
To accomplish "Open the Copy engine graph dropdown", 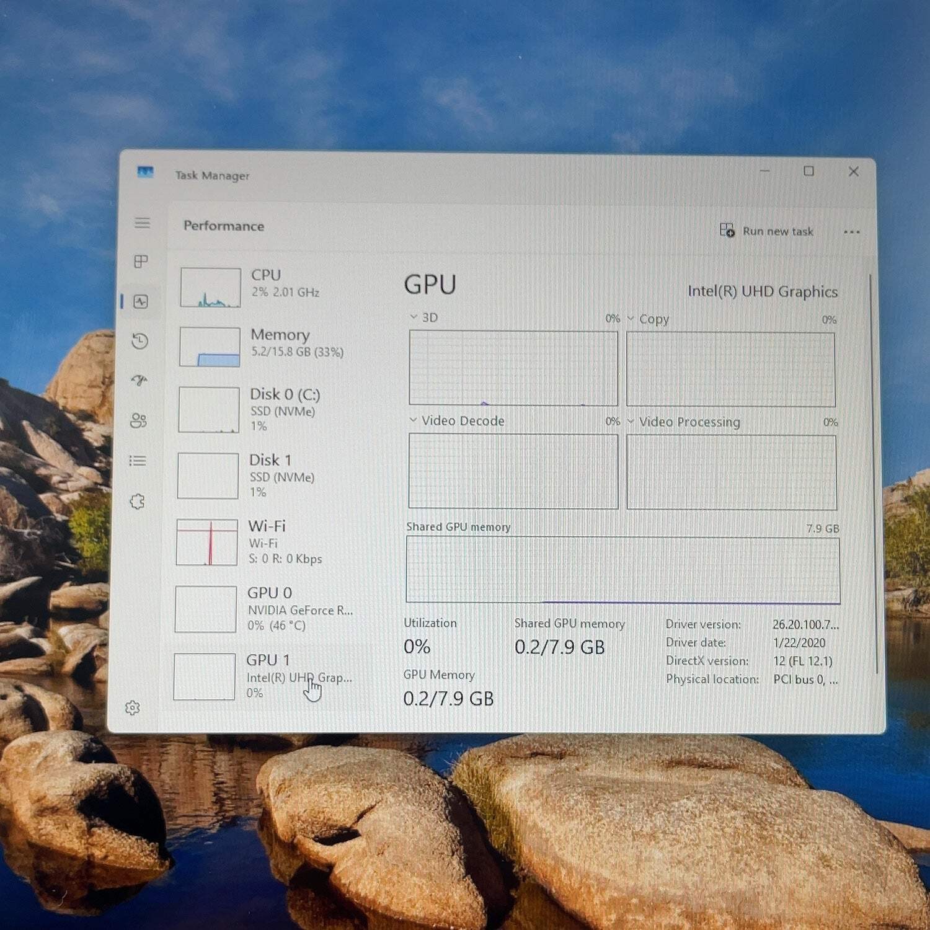I will pos(631,319).
